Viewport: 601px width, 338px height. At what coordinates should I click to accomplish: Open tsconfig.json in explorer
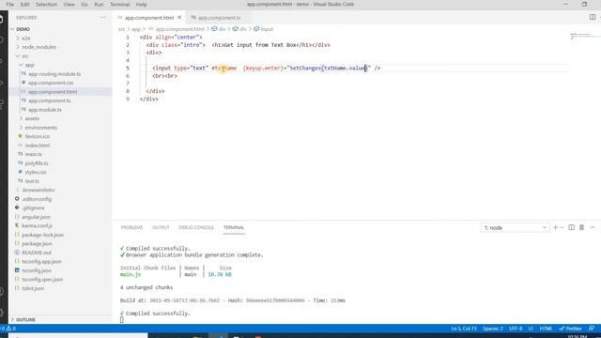click(37, 270)
